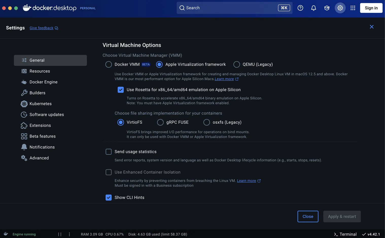Uncheck the Show CLI Hints checkbox
Screen dimensions: 385x238
(x=109, y=198)
